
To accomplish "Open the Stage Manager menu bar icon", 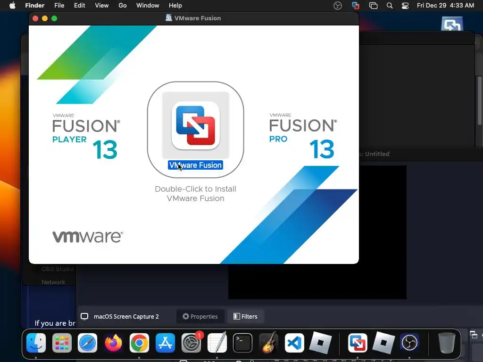I will tap(374, 6).
